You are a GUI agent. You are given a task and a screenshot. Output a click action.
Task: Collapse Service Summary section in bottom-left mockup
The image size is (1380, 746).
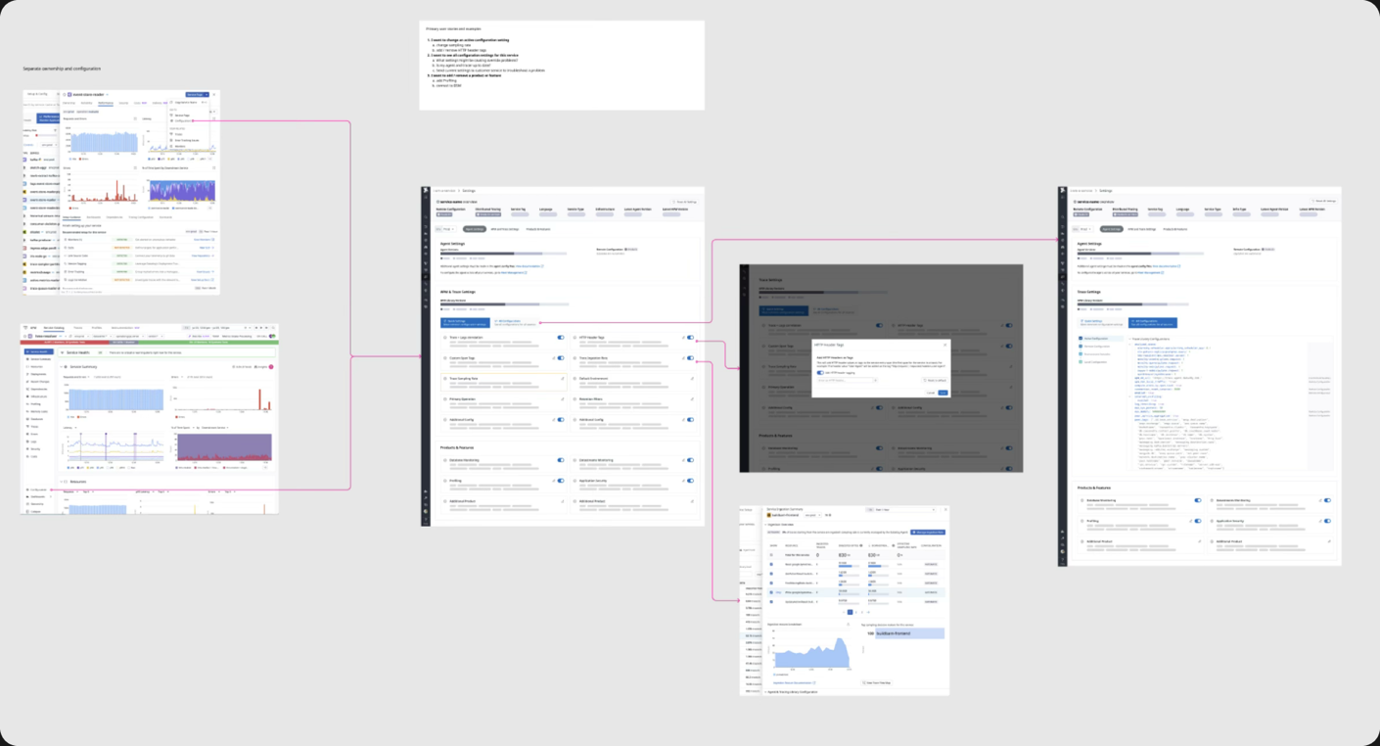click(x=61, y=367)
